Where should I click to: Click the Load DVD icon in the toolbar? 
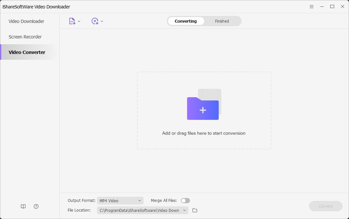pyautogui.click(x=95, y=21)
